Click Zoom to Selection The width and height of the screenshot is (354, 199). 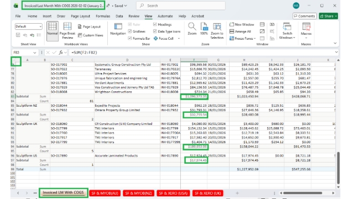(x=217, y=31)
